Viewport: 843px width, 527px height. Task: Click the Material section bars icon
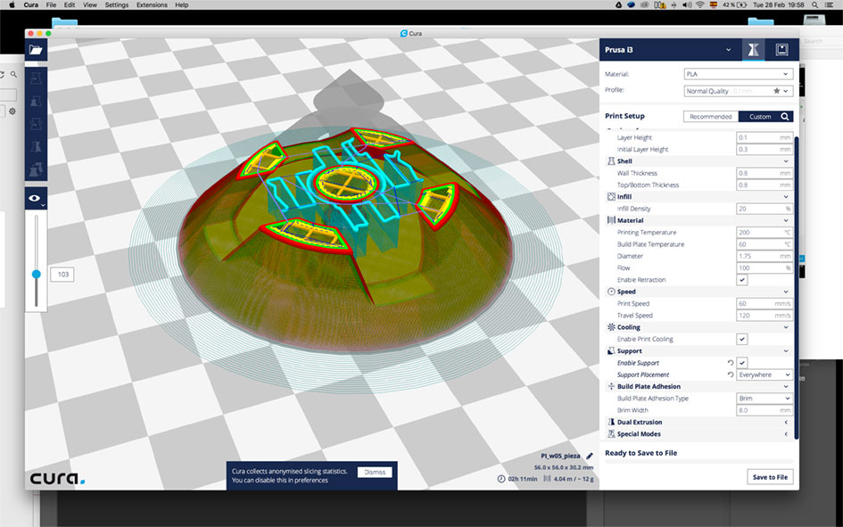[611, 220]
